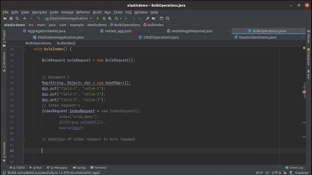This screenshot has height=175, width=312.
Task: Close the AggregationDemo.java tab
Action: [81, 31]
